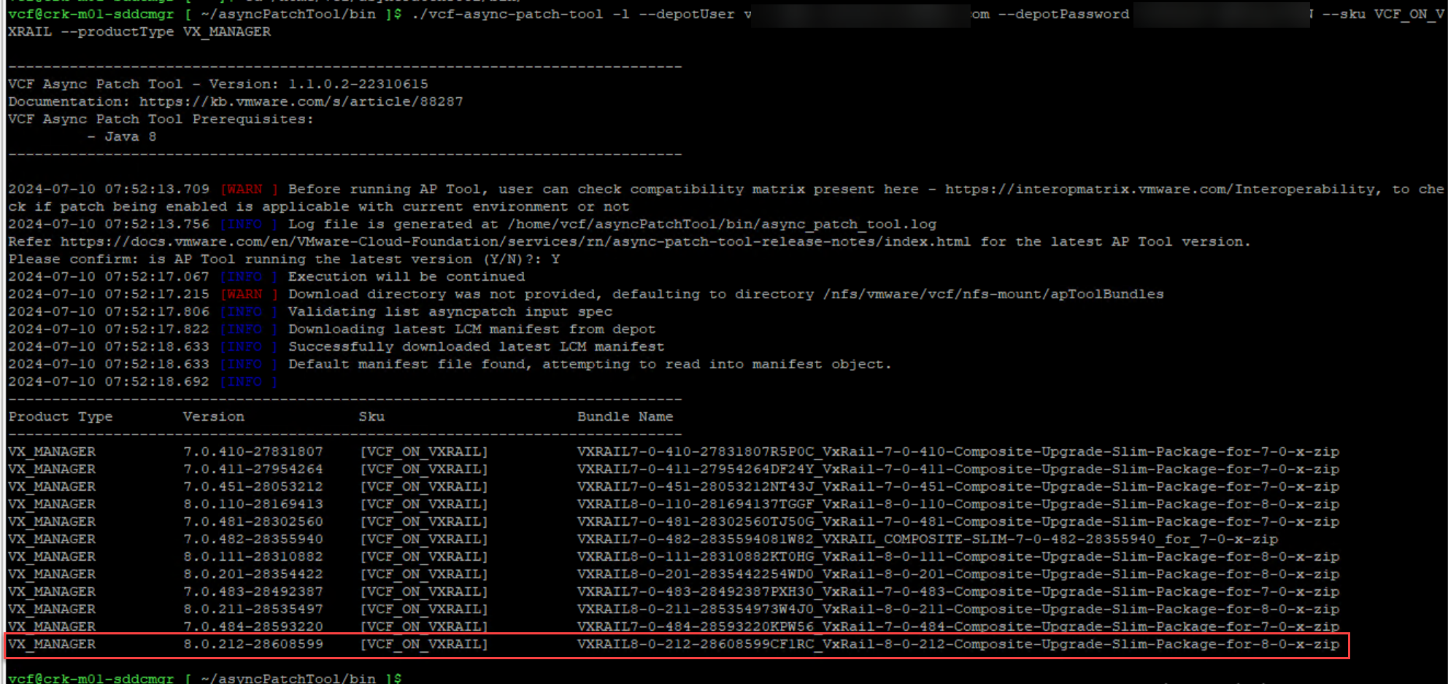Select version 7.0.451-28053212 in the table
This screenshot has width=1448, height=684.
pyautogui.click(x=253, y=486)
